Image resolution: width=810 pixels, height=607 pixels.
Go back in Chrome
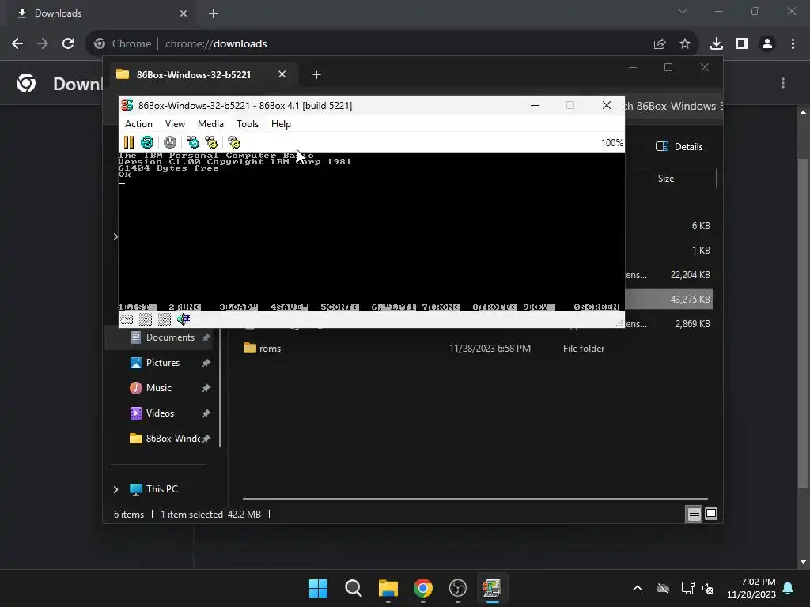coord(17,44)
